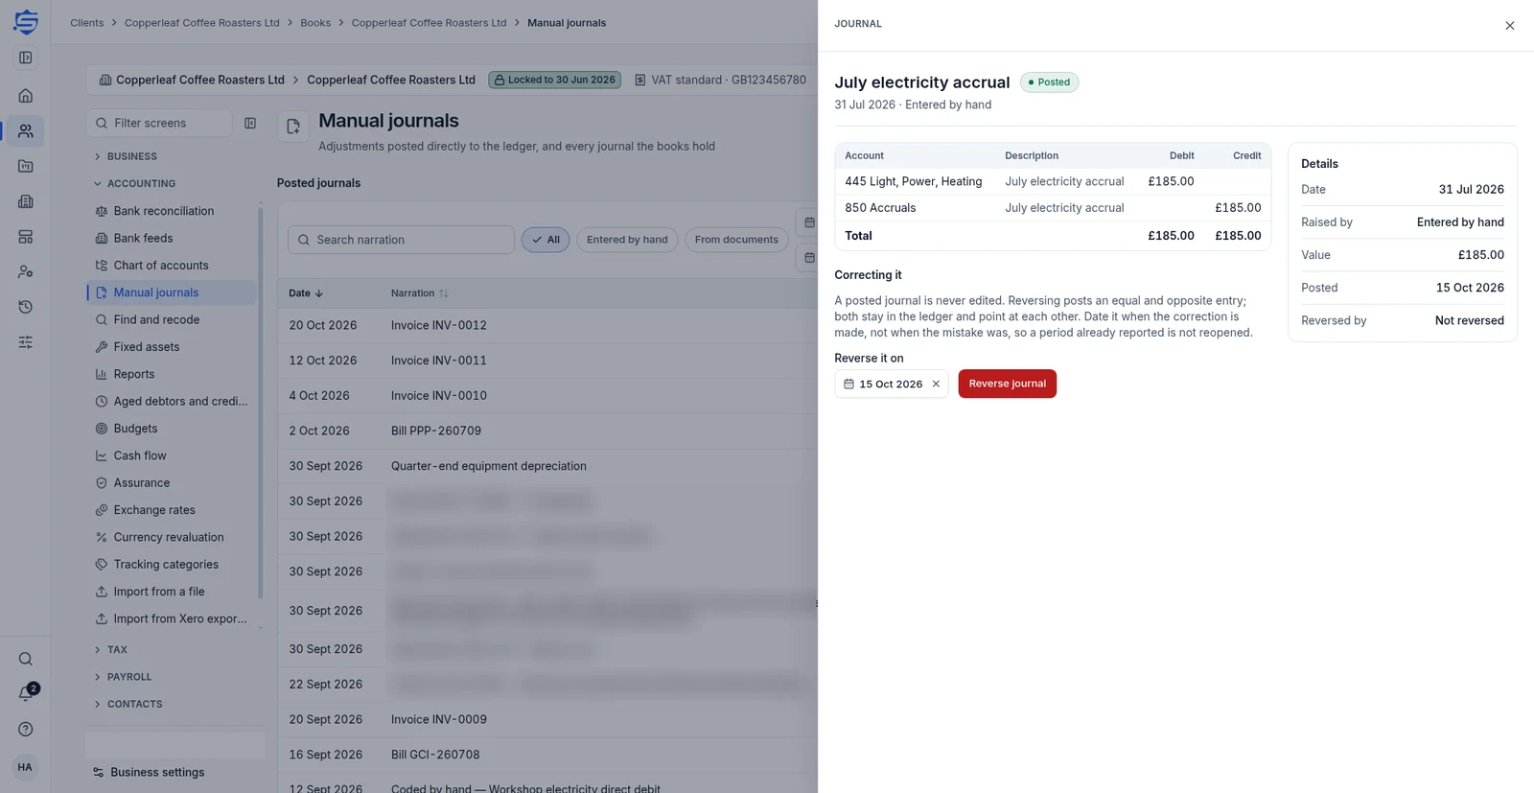Select the All filter chip
This screenshot has height=793, width=1534.
tap(546, 240)
